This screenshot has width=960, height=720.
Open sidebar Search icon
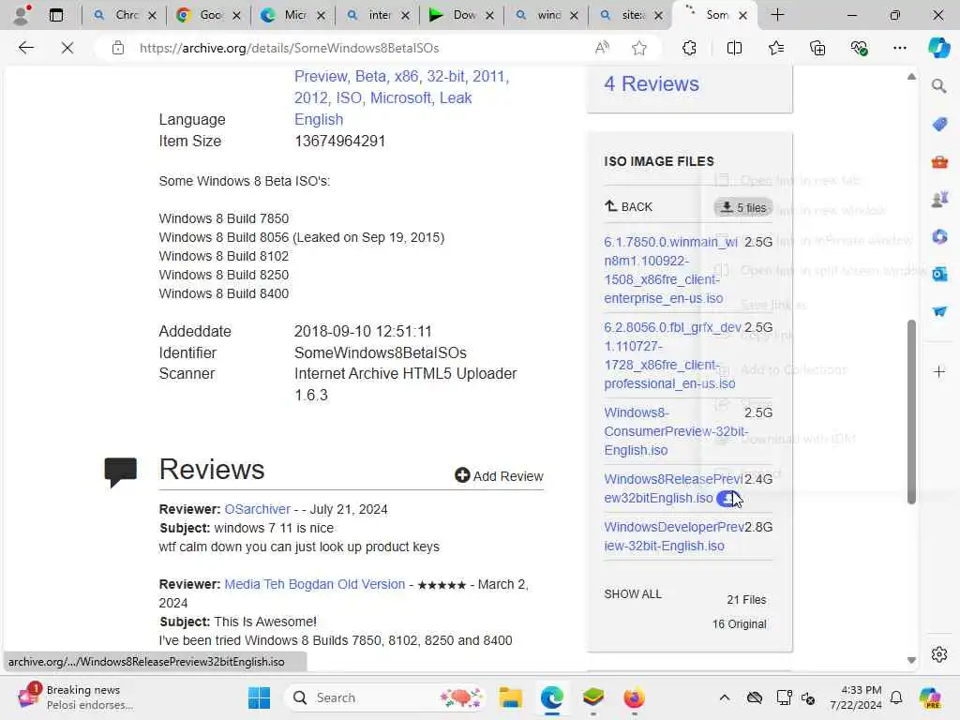pyautogui.click(x=939, y=86)
